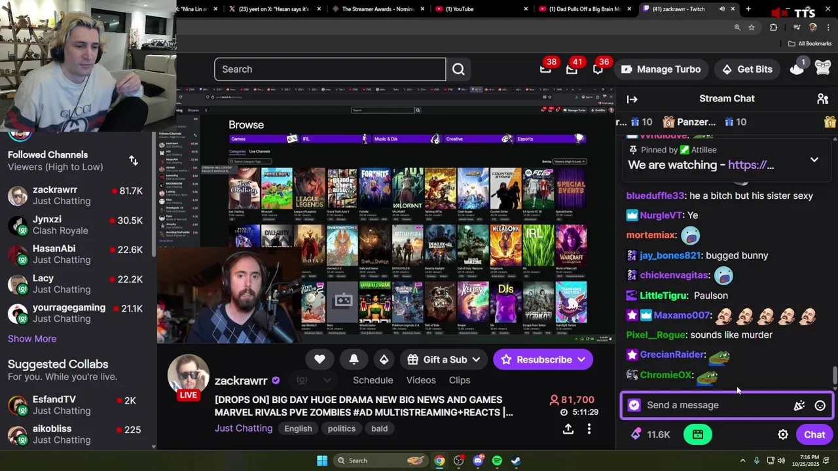838x471 pixels.
Task: Open Steam from the taskbar
Action: click(x=516, y=461)
